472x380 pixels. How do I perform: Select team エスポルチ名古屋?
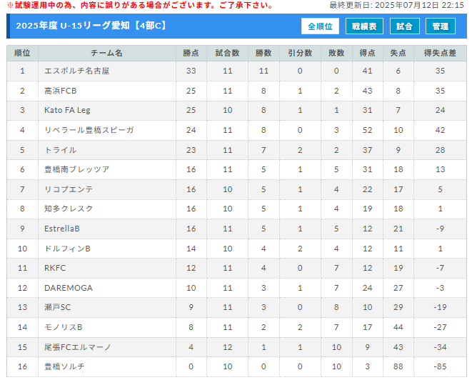(76, 71)
